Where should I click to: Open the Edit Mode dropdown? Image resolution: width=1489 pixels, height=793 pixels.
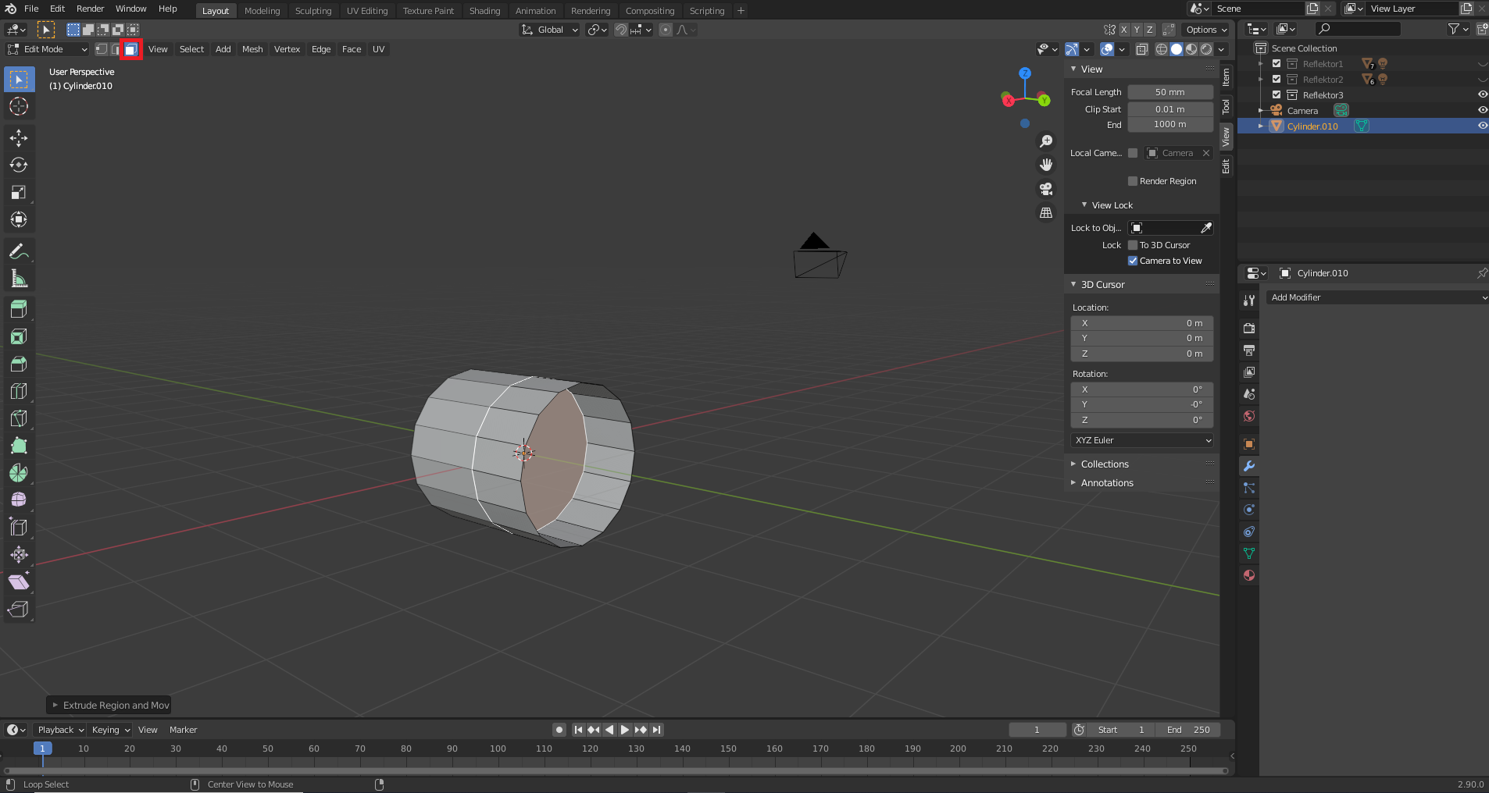tap(48, 49)
